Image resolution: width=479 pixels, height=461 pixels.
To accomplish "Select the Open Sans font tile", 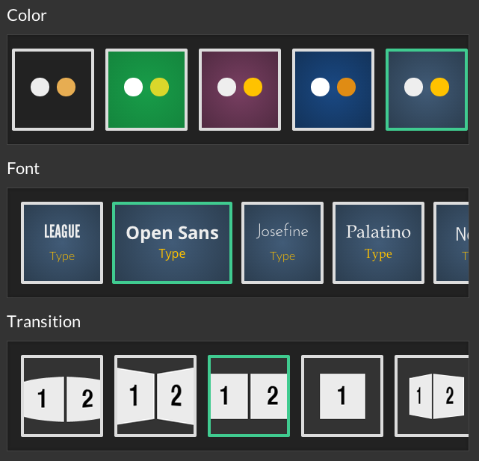I will click(172, 243).
